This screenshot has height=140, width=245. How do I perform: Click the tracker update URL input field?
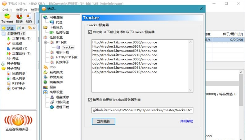pyautogui.click(x=142, y=110)
